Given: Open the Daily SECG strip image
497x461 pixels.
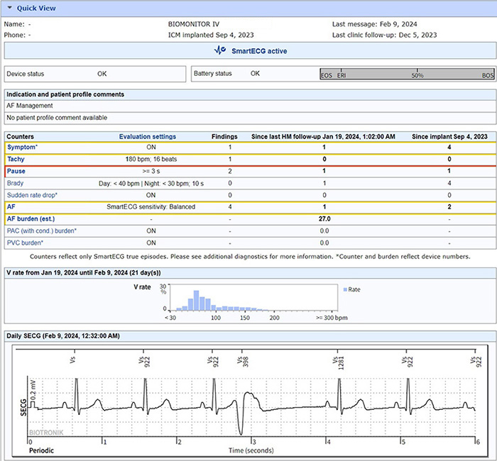Looking at the screenshot, I should point(248,397).
